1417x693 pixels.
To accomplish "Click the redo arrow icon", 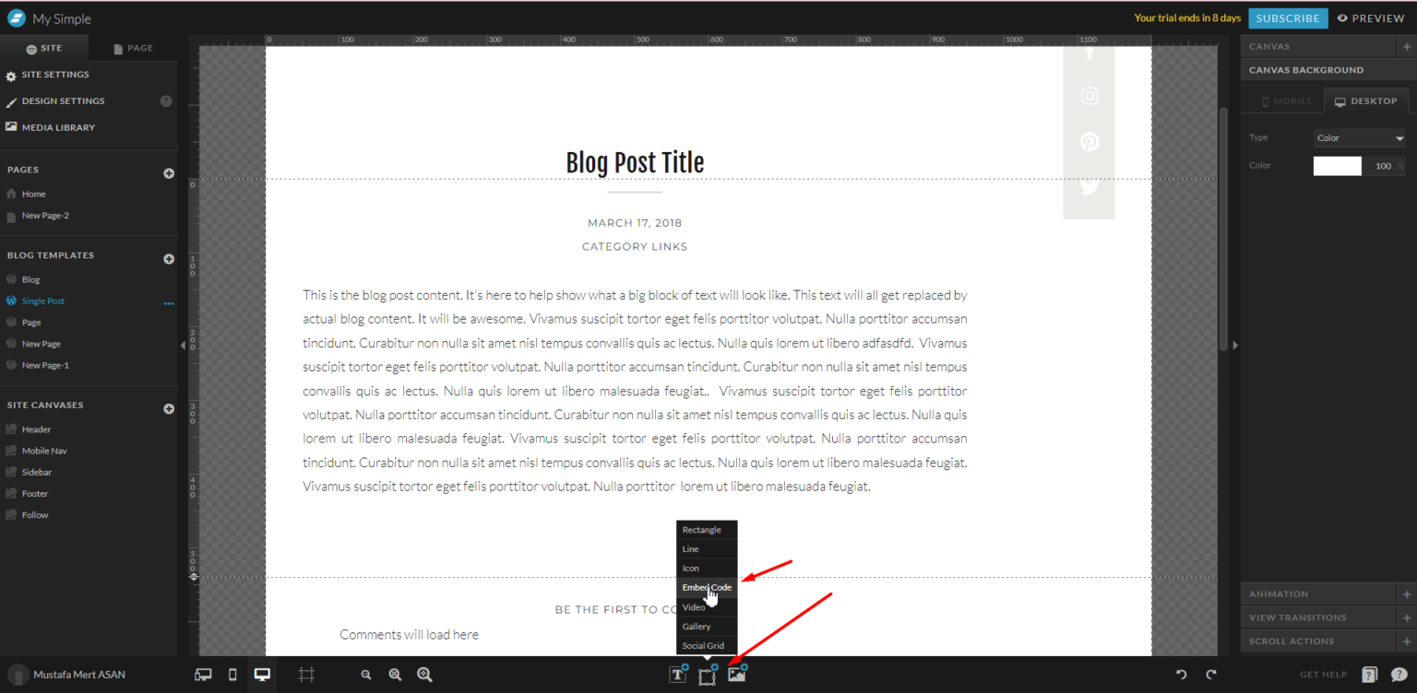I will tap(1211, 675).
